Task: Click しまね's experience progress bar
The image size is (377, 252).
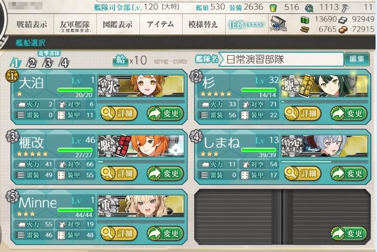Action: point(325,162)
